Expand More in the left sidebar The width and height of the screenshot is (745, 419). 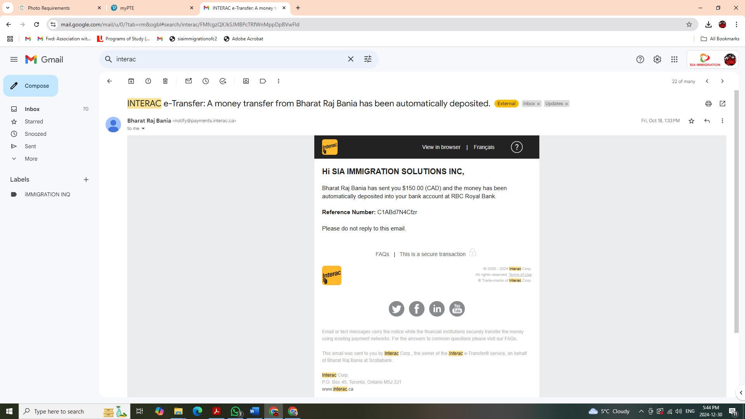click(31, 159)
